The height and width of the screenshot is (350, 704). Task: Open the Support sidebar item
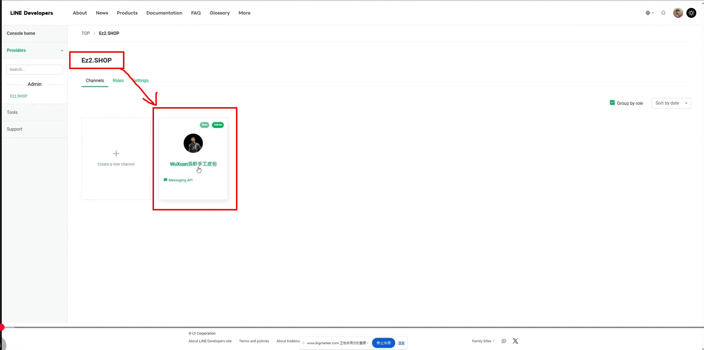(14, 129)
